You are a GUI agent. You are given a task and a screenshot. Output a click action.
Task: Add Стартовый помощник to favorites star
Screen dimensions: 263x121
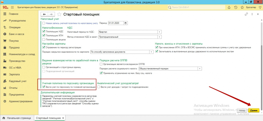[x=59, y=14]
